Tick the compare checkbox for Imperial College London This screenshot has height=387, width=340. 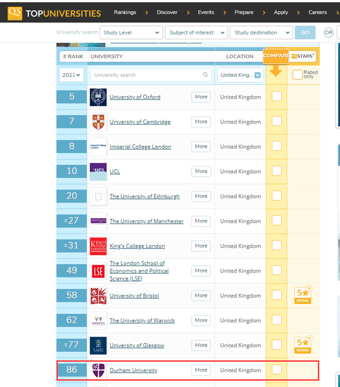click(277, 146)
